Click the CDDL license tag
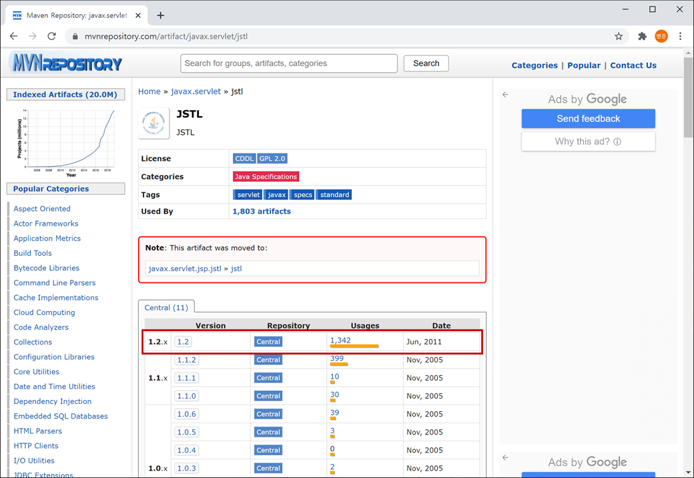 pos(244,158)
